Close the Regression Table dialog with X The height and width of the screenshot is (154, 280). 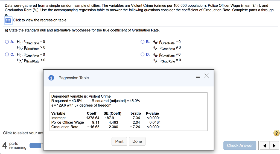[x=207, y=76]
